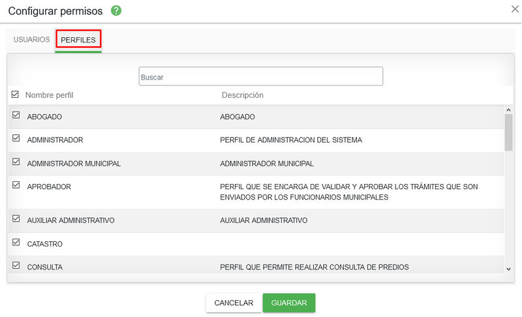This screenshot has width=522, height=317.
Task: Open the green help question mark icon
Action: point(116,11)
